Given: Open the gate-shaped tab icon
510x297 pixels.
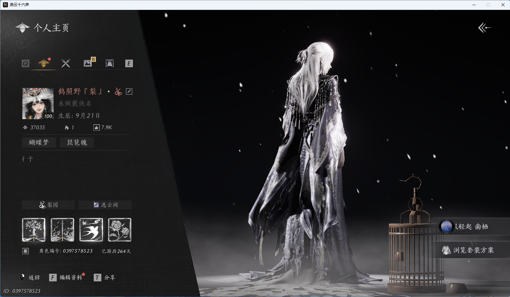Looking at the screenshot, I should [109, 63].
